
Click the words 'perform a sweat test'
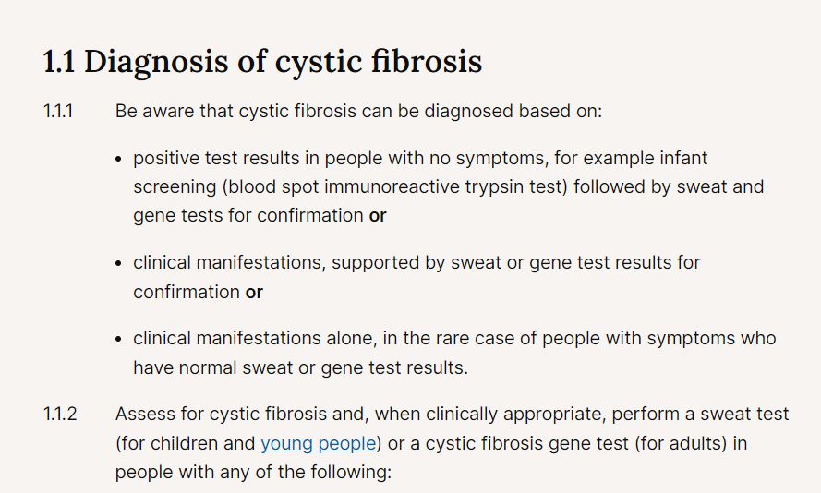(700, 414)
